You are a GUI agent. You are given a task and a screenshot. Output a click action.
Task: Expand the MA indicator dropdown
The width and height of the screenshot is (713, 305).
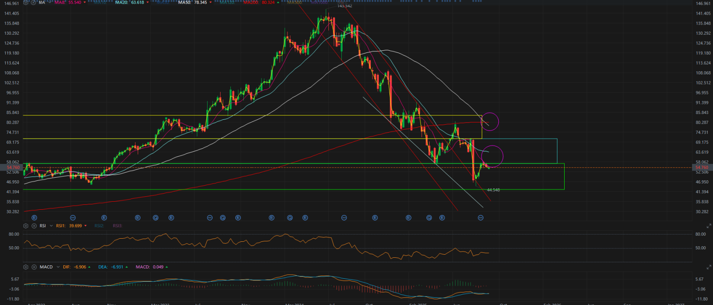coord(49,3)
